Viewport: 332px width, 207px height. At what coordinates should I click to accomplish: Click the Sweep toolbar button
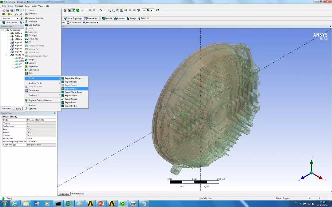(x=131, y=19)
